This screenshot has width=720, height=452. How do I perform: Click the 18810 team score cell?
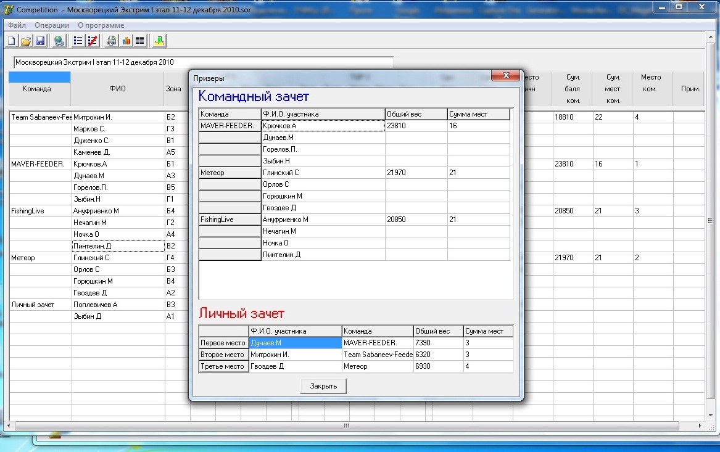pos(573,117)
